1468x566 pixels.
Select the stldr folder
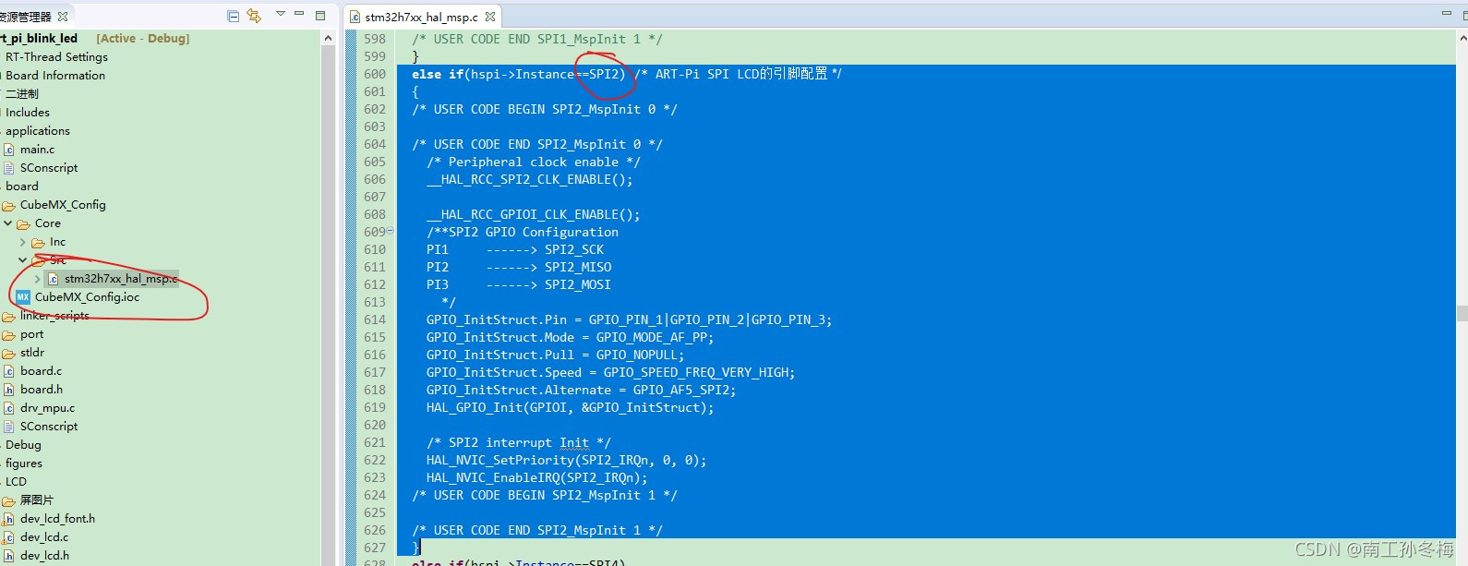32,352
